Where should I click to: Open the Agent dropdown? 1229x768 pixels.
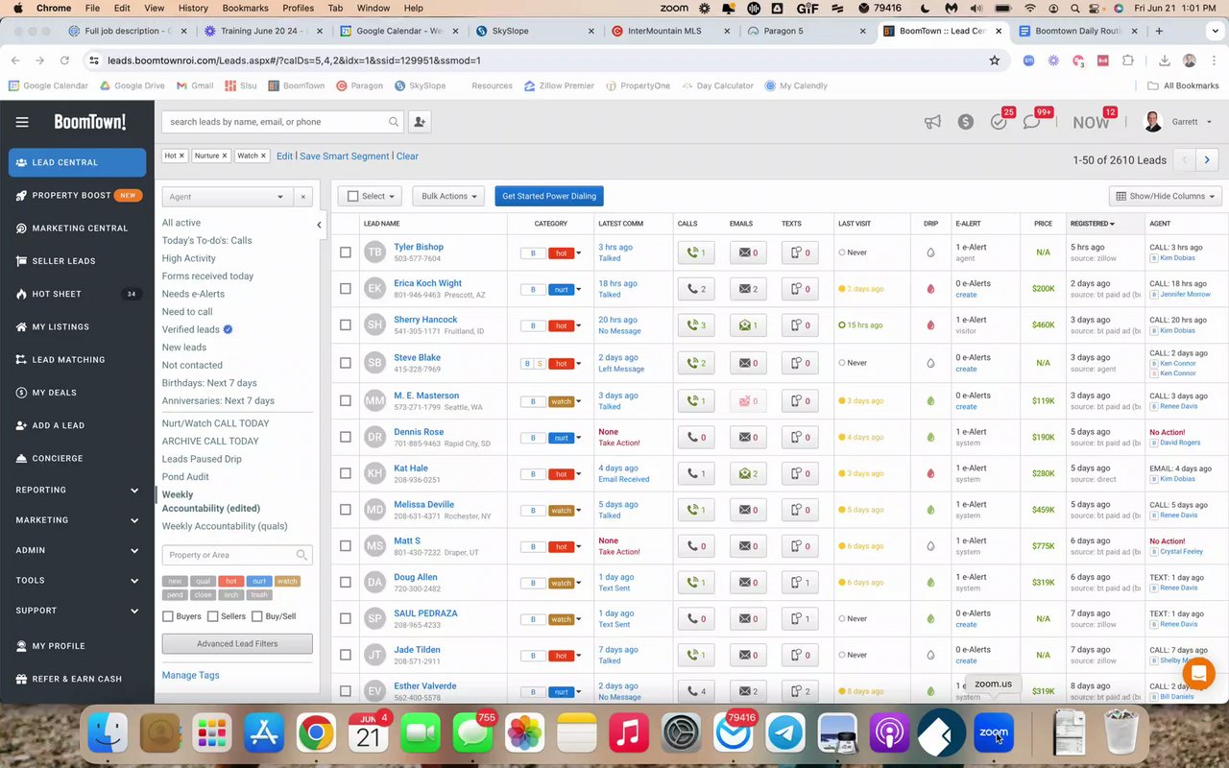227,197
